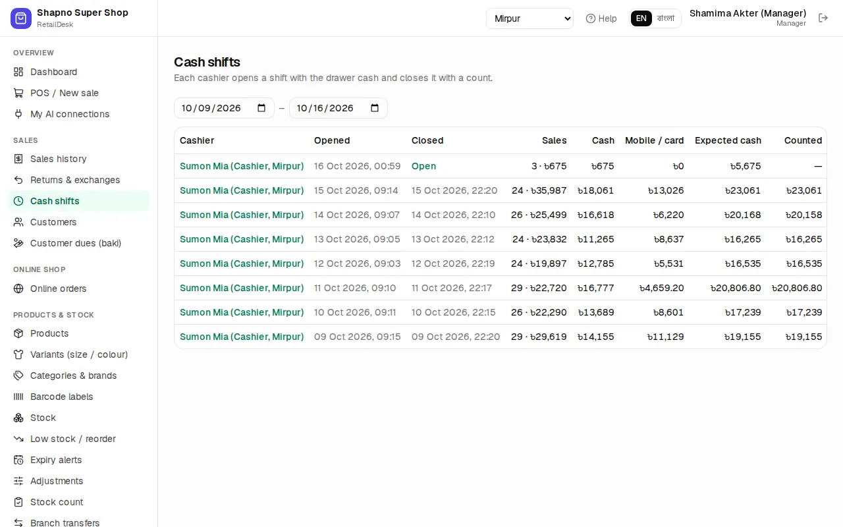Image resolution: width=843 pixels, height=527 pixels.
Task: Click the Dashboard grid icon
Action: [x=18, y=72]
